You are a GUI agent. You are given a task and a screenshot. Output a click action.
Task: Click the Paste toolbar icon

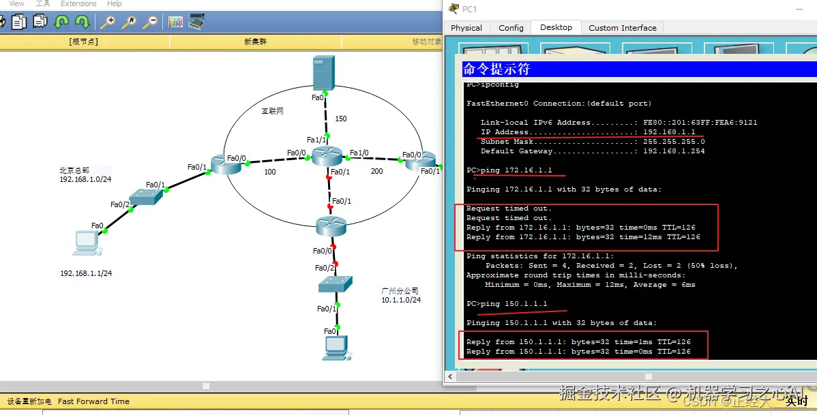click(x=40, y=21)
